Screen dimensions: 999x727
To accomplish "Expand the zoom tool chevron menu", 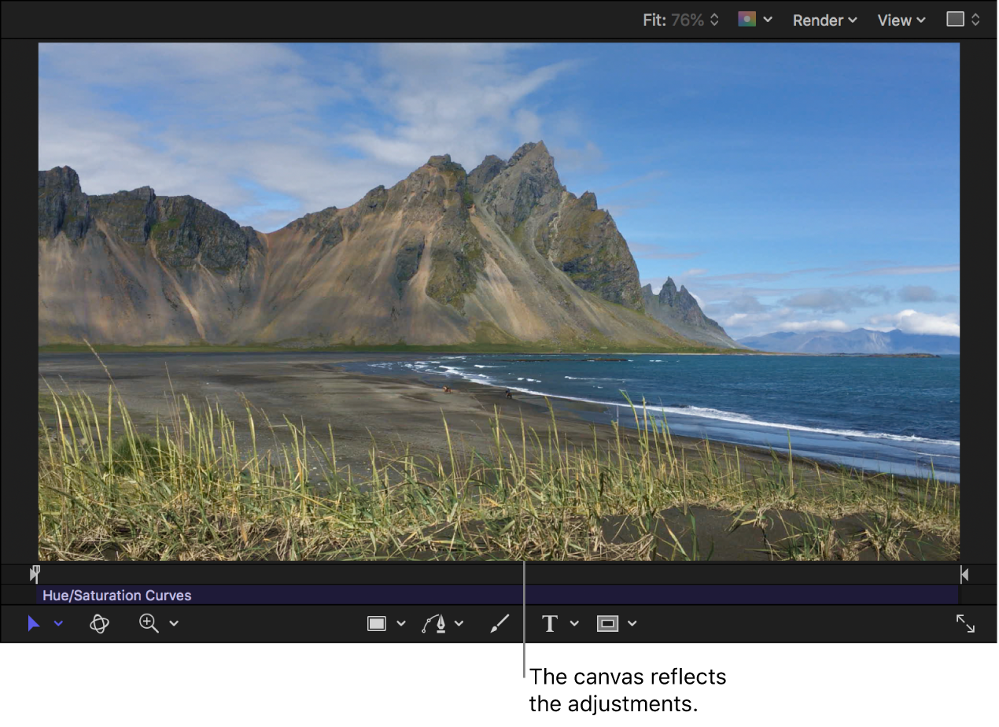I will tap(174, 624).
